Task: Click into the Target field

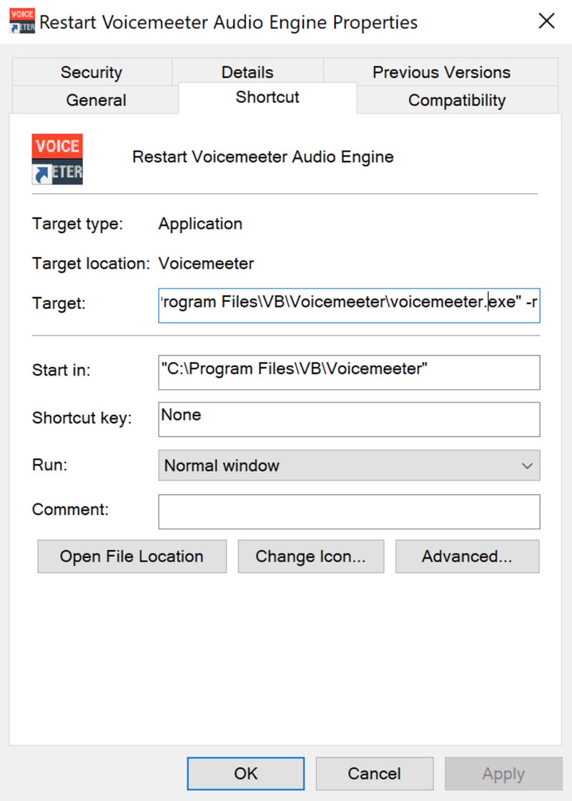Action: point(349,305)
